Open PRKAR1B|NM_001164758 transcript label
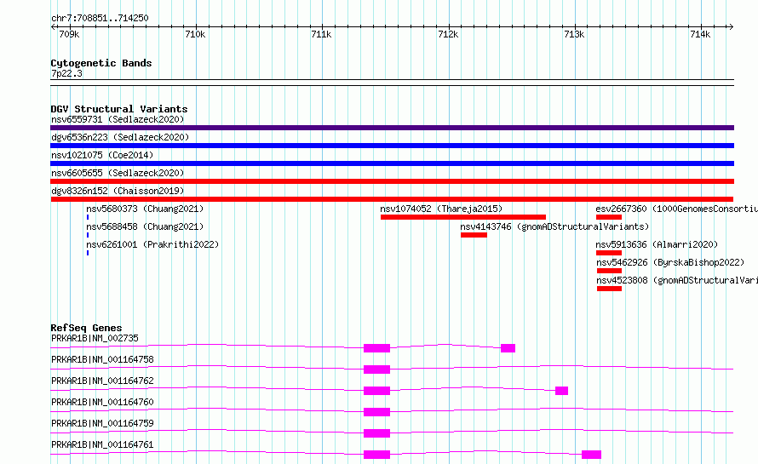The width and height of the screenshot is (758, 464). pyautogui.click(x=102, y=359)
